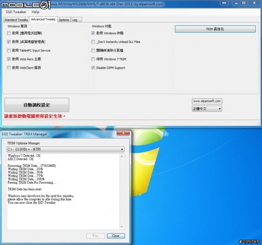Expand the 正體中文 language dropdown

click(207, 109)
